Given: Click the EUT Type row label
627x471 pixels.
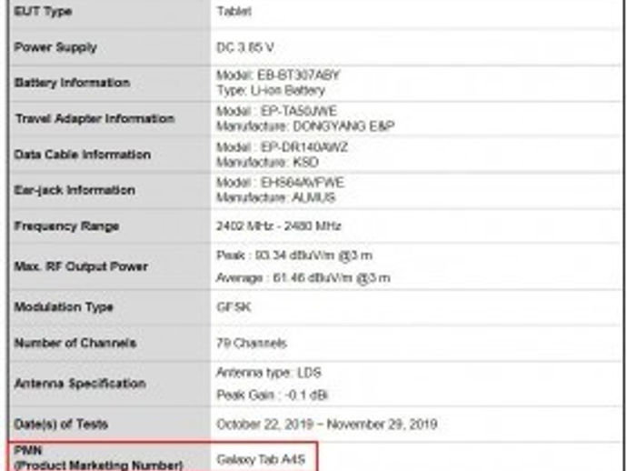Looking at the screenshot, I should (43, 12).
